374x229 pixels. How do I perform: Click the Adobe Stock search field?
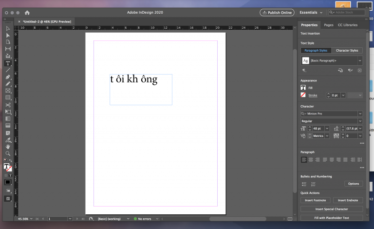click(x=347, y=12)
